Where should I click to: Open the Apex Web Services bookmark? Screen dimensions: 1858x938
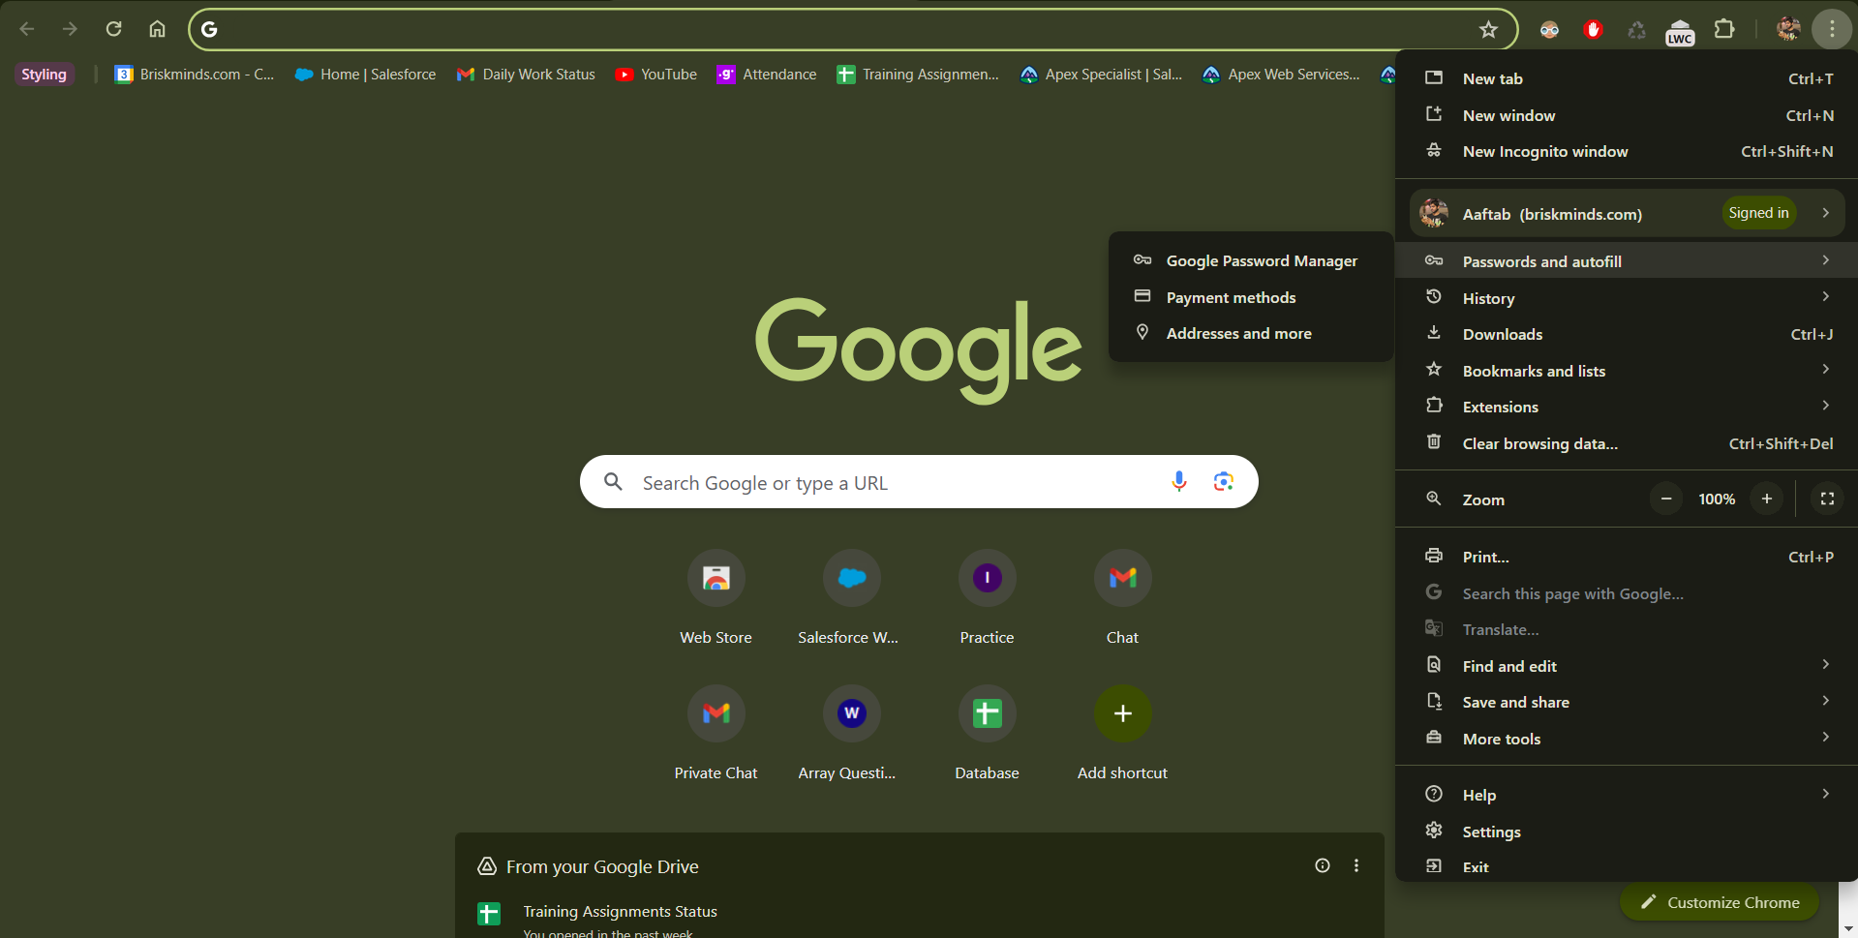pyautogui.click(x=1281, y=75)
